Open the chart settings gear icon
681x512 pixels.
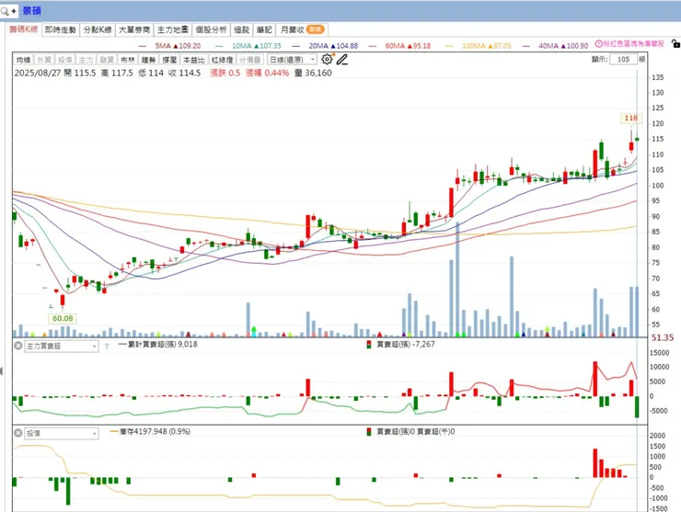coord(327,59)
